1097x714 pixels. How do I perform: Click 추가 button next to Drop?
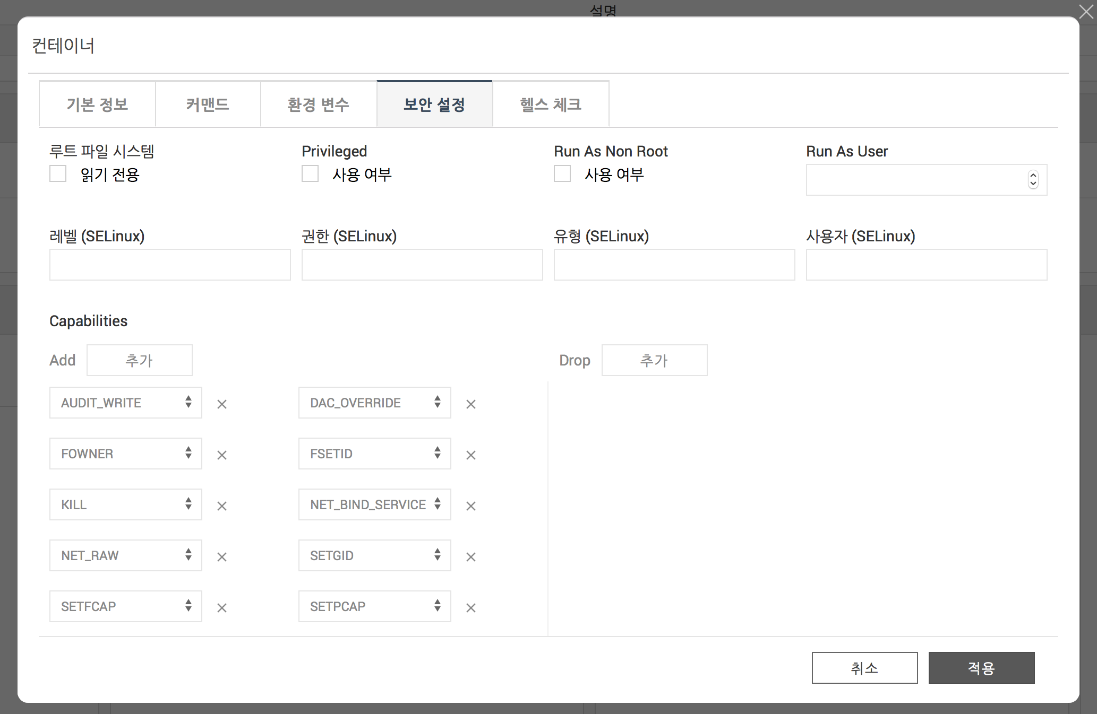tap(654, 360)
